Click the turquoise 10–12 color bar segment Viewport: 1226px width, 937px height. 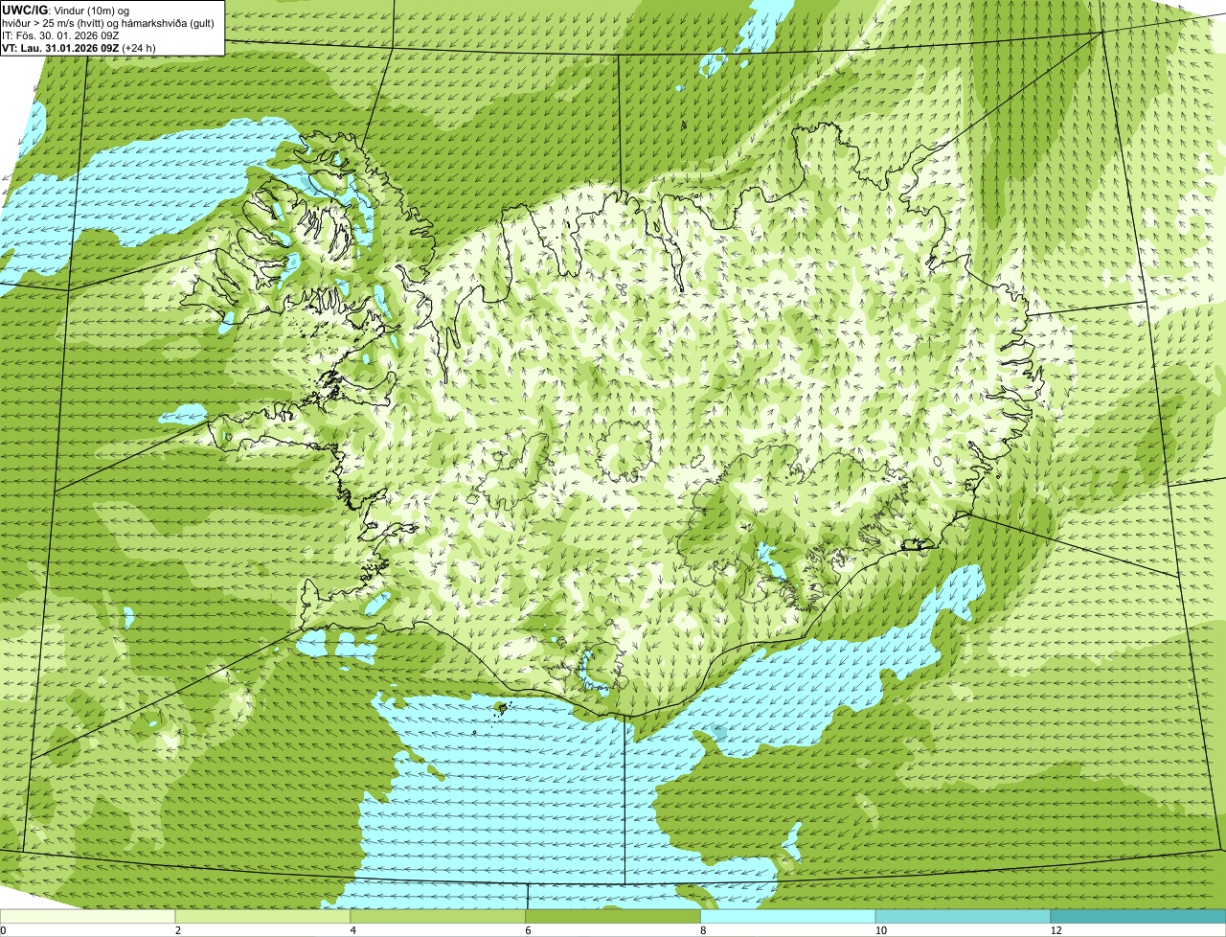964,917
